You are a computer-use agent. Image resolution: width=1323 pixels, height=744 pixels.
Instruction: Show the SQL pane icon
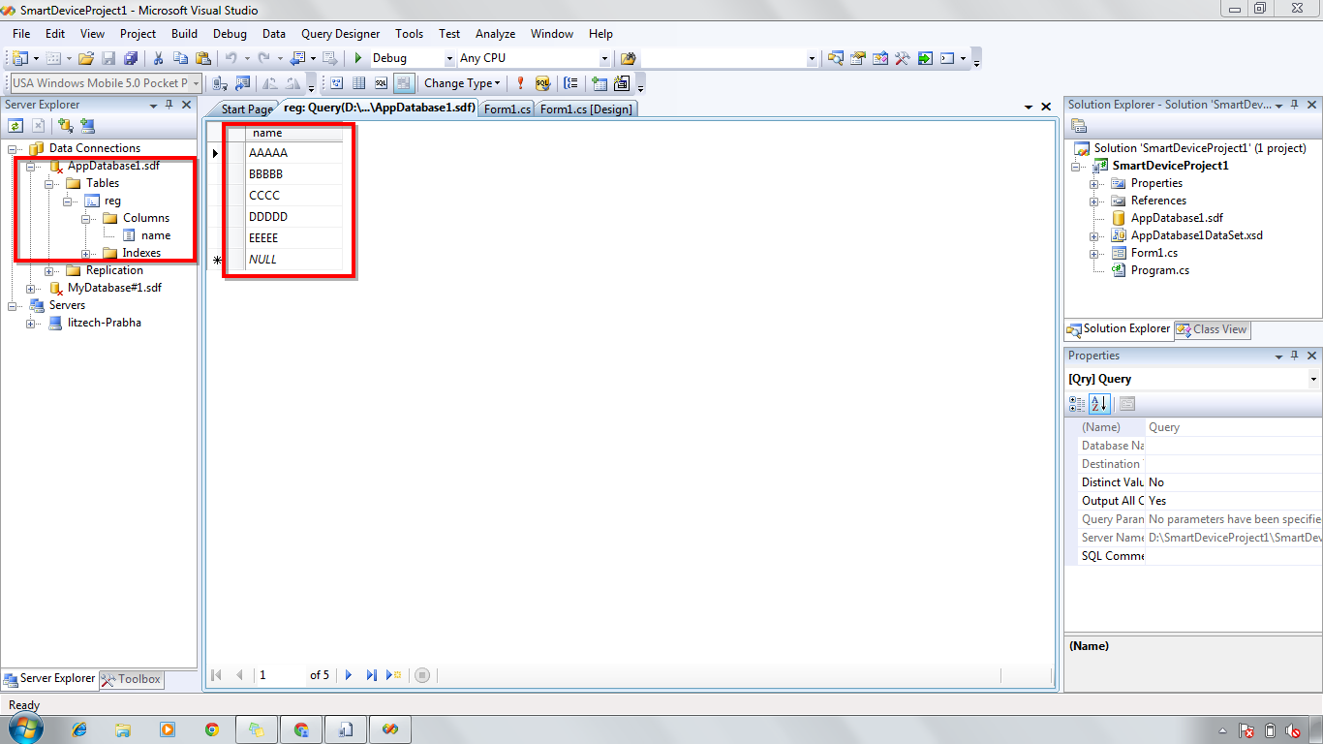pos(381,83)
